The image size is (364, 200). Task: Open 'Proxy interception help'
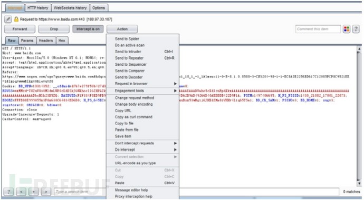click(143, 196)
